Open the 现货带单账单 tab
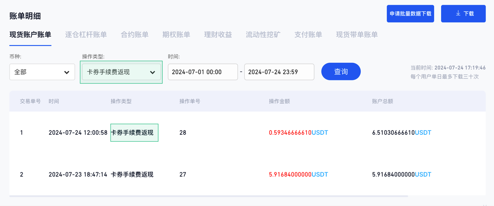 click(x=357, y=35)
